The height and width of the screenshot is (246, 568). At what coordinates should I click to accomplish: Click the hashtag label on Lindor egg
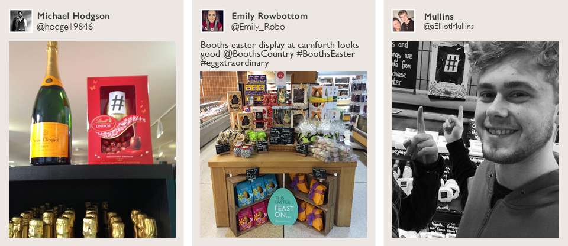point(117,103)
